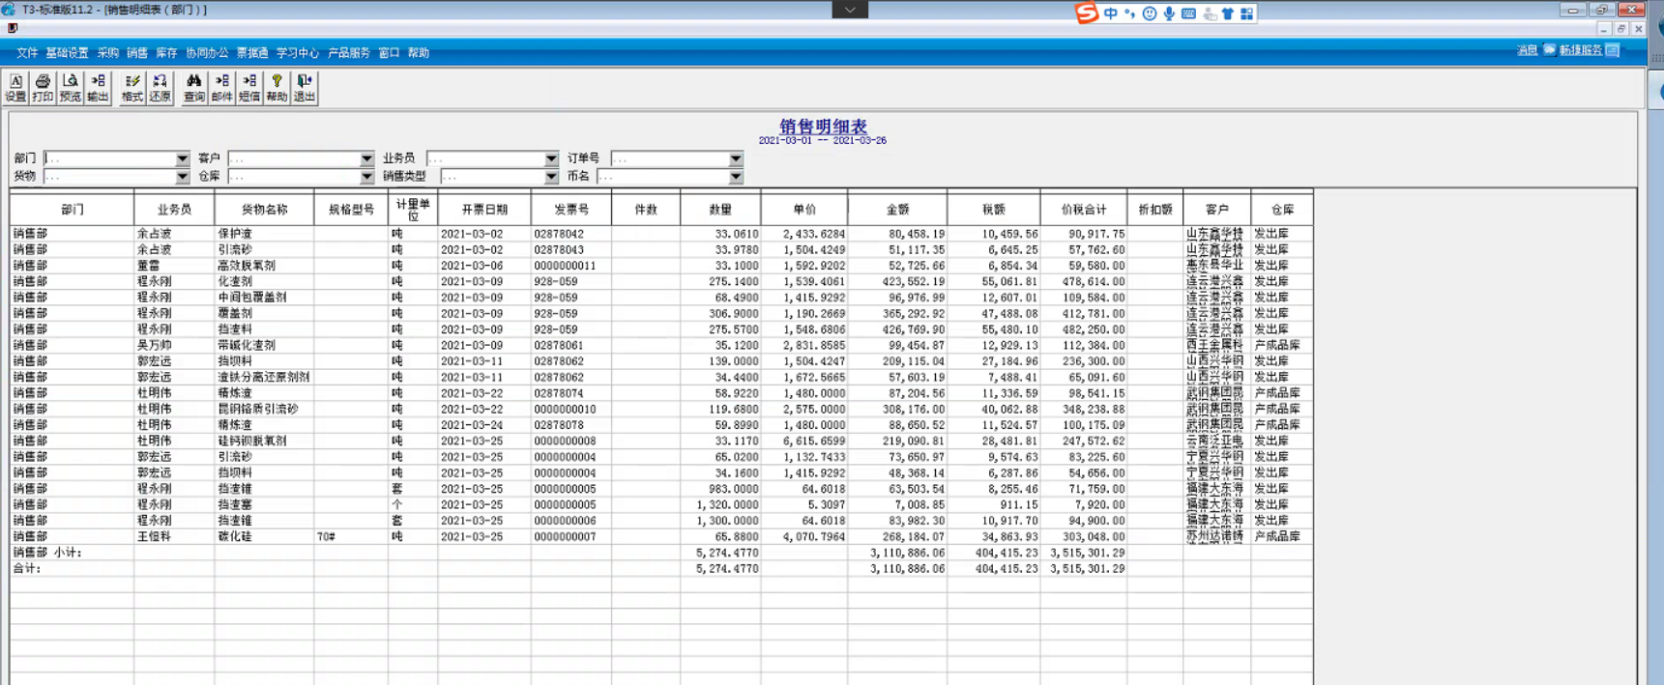This screenshot has width=1664, height=685.
Task: Click the 业务员 column header
Action: coord(175,209)
